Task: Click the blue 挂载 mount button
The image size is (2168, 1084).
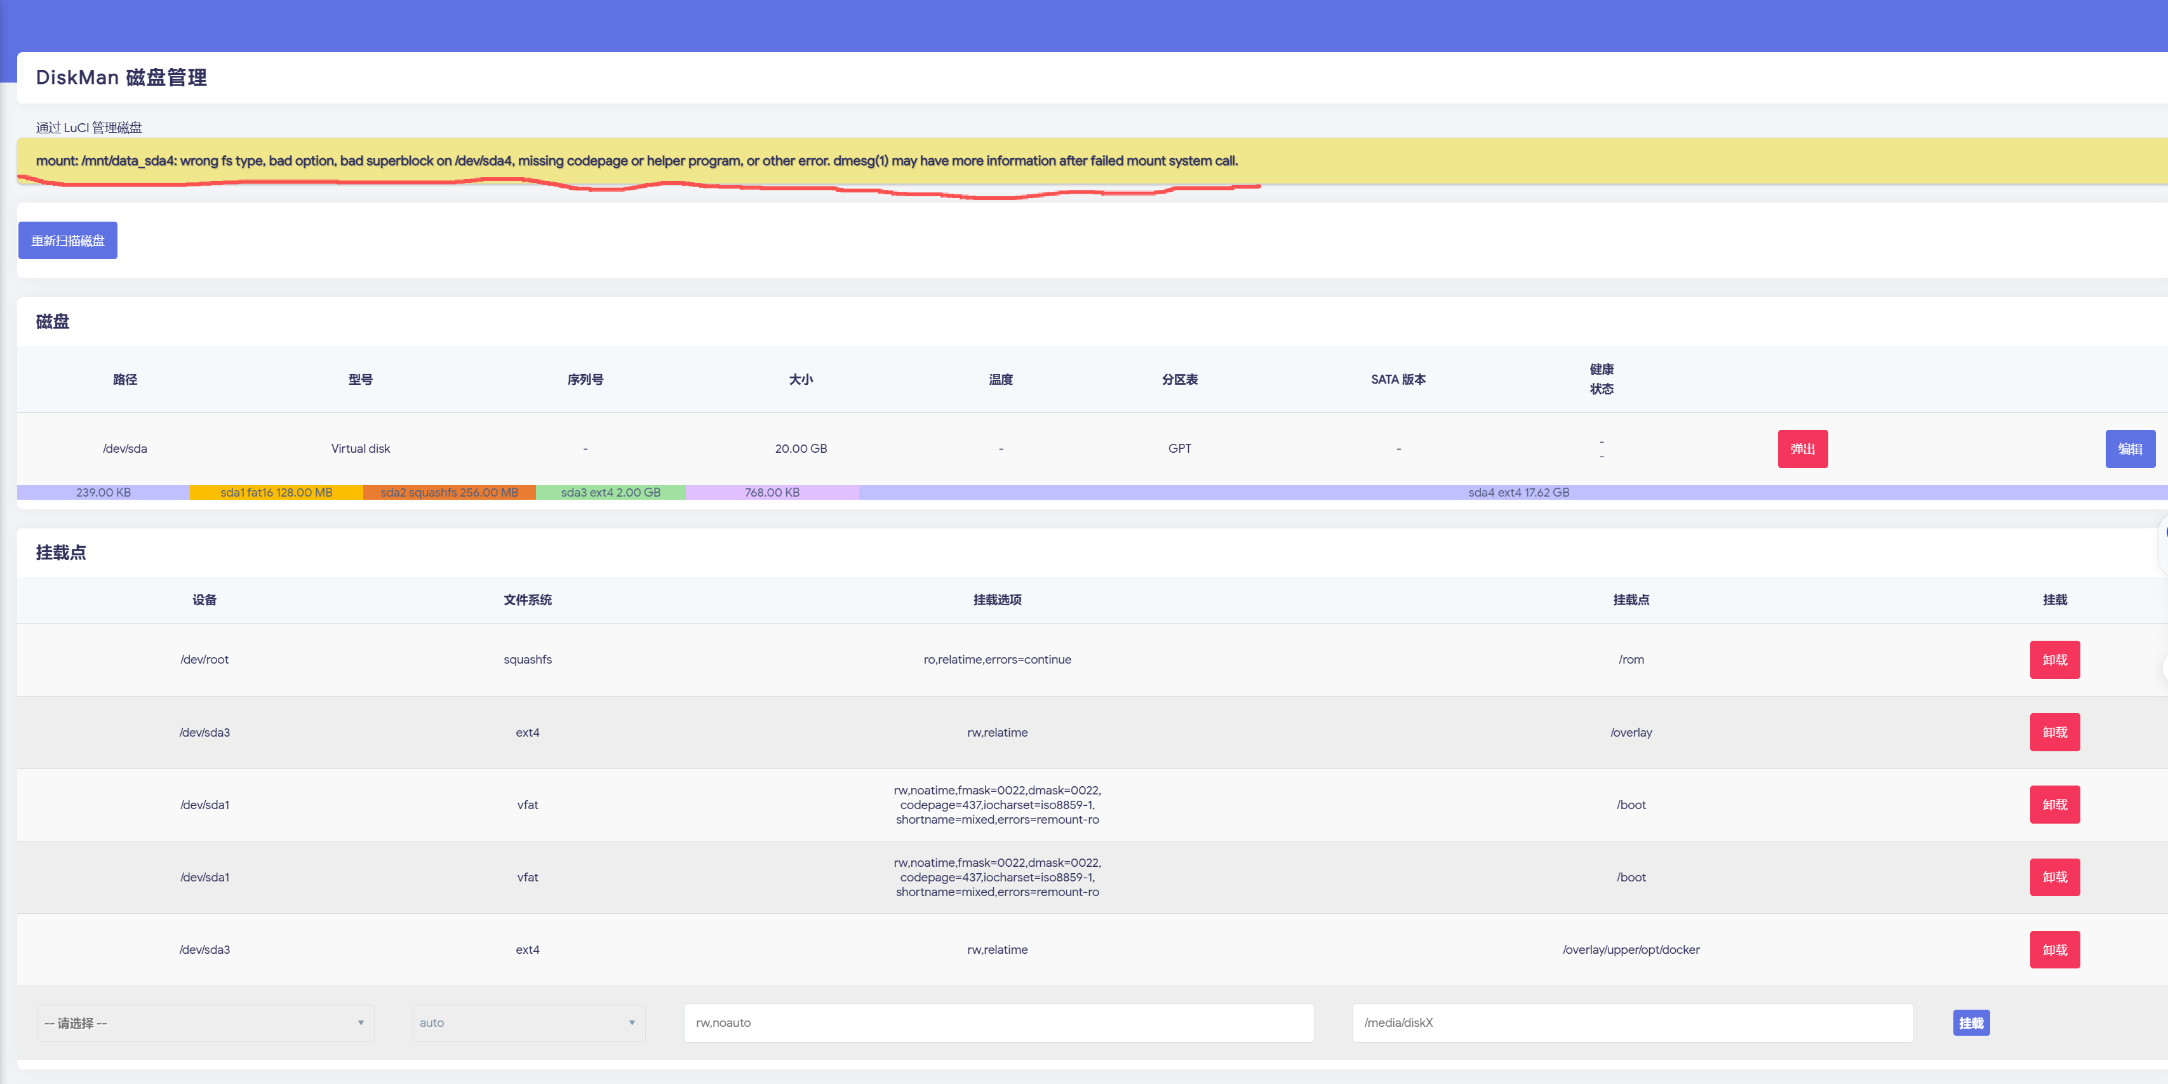Action: pyautogui.click(x=1971, y=1022)
